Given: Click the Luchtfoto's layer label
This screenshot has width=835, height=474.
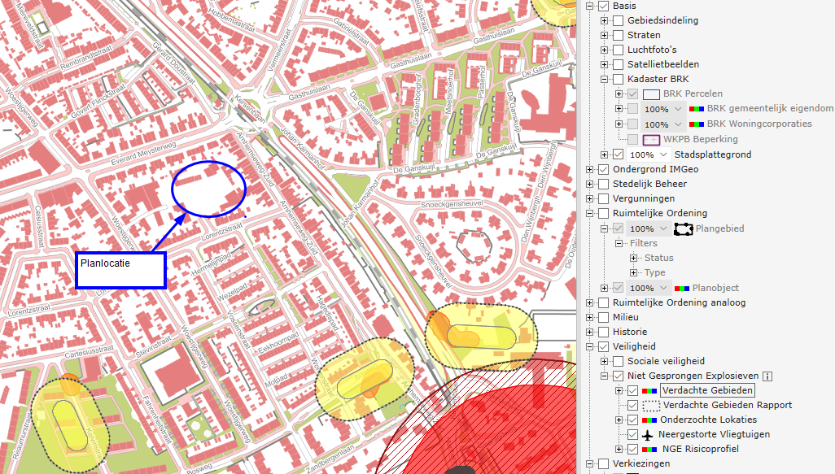Looking at the screenshot, I should [x=652, y=50].
